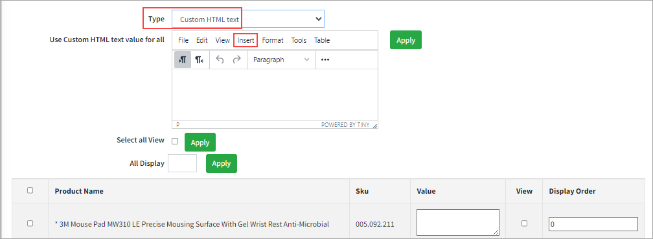Open the more toolbar options ellipsis
This screenshot has width=653, height=239.
(x=325, y=60)
